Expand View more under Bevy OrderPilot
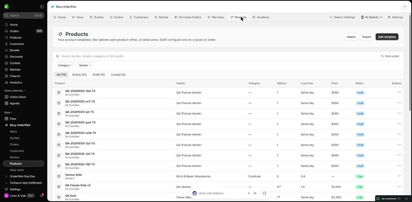Image resolution: width=412 pixels, height=202 pixels. (17, 170)
